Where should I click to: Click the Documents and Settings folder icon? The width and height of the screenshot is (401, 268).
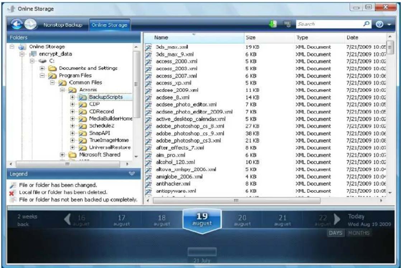(52, 68)
